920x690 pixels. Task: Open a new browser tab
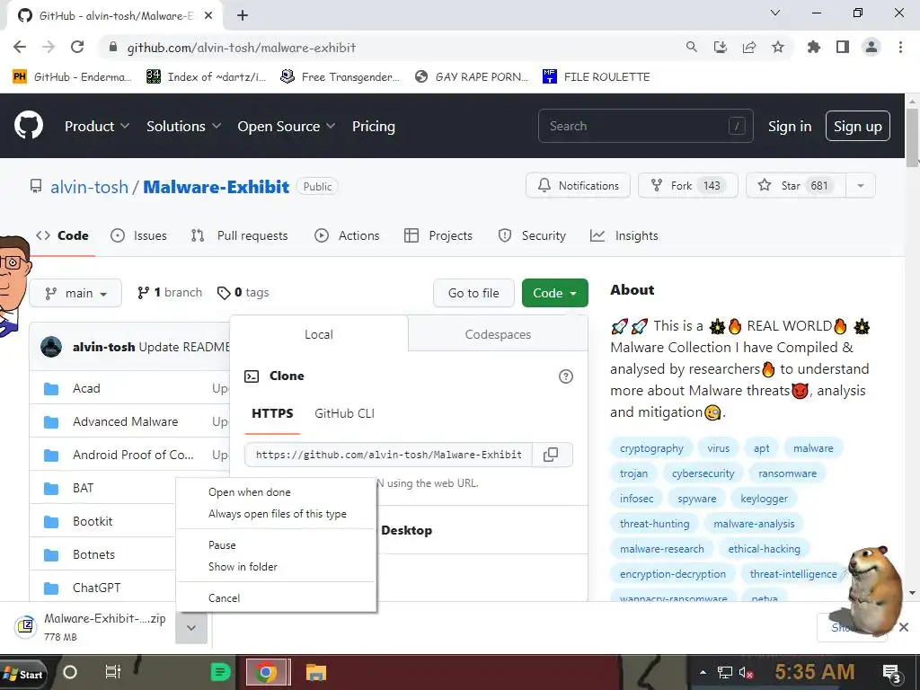(x=243, y=15)
